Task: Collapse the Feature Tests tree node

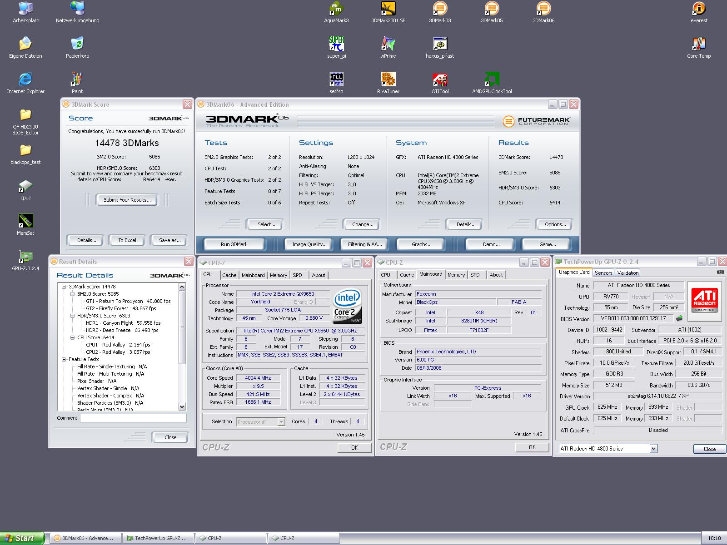Action: [x=64, y=359]
